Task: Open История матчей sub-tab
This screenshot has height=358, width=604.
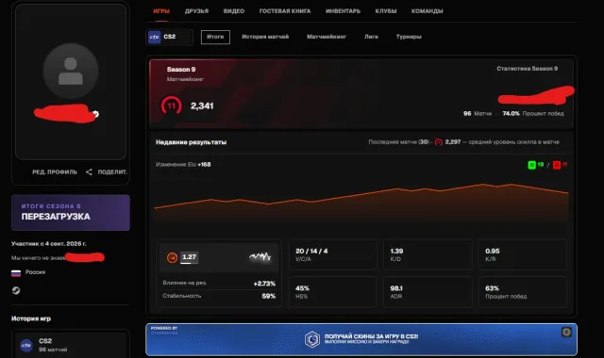Action: [265, 37]
